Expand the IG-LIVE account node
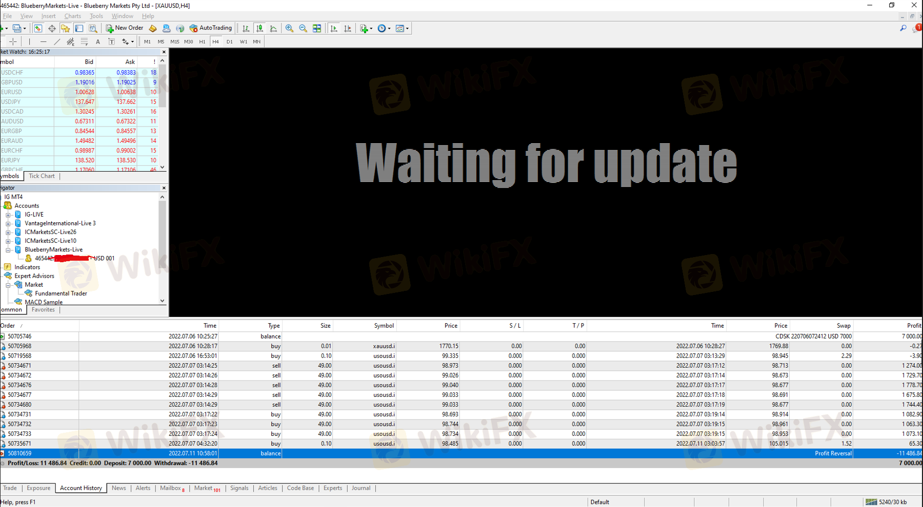This screenshot has width=923, height=507. [x=8, y=215]
